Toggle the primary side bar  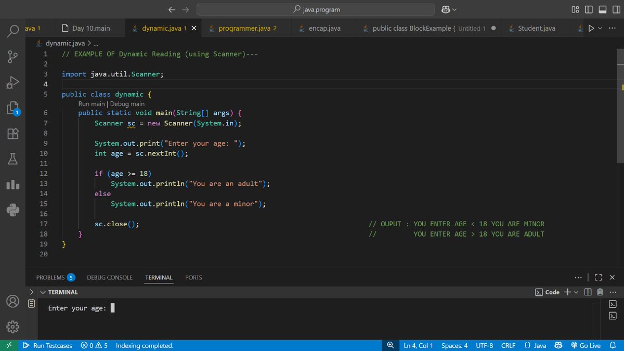(589, 9)
